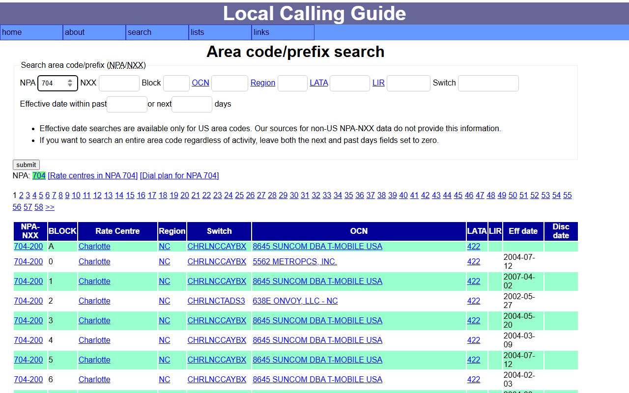Open the search menu item
The height and width of the screenshot is (393, 629).
(x=157, y=32)
